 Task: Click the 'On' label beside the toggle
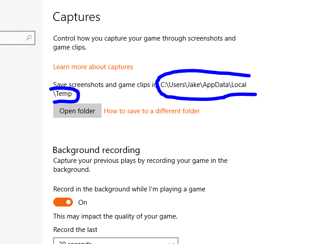[83, 203]
